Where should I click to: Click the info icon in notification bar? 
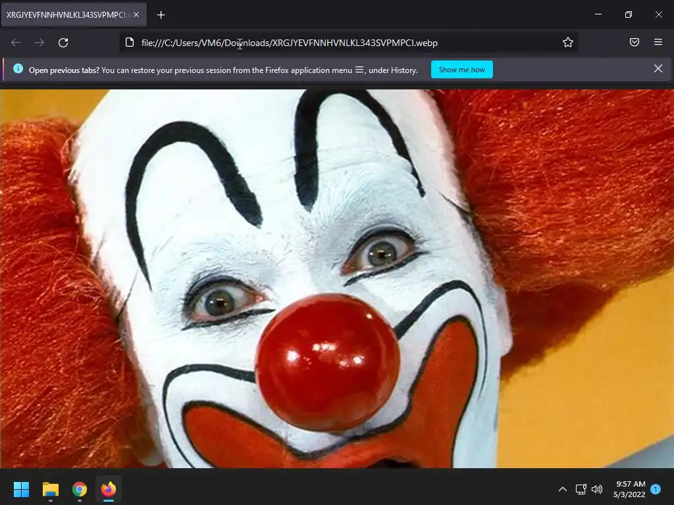pyautogui.click(x=18, y=68)
